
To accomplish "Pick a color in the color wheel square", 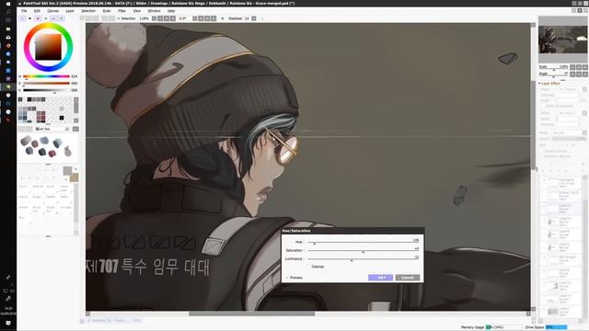I will [x=48, y=47].
